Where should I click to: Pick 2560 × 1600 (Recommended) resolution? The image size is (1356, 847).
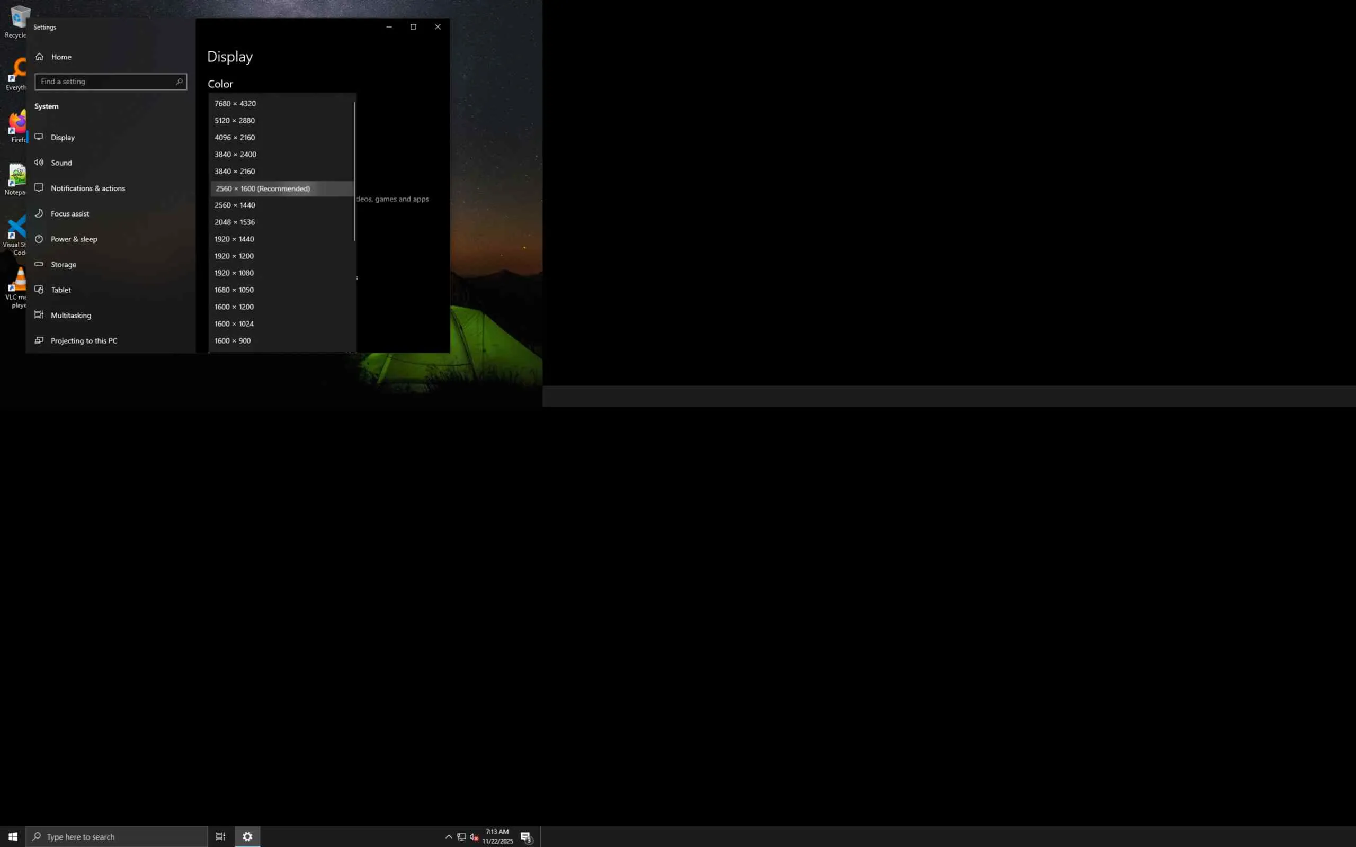click(x=263, y=189)
